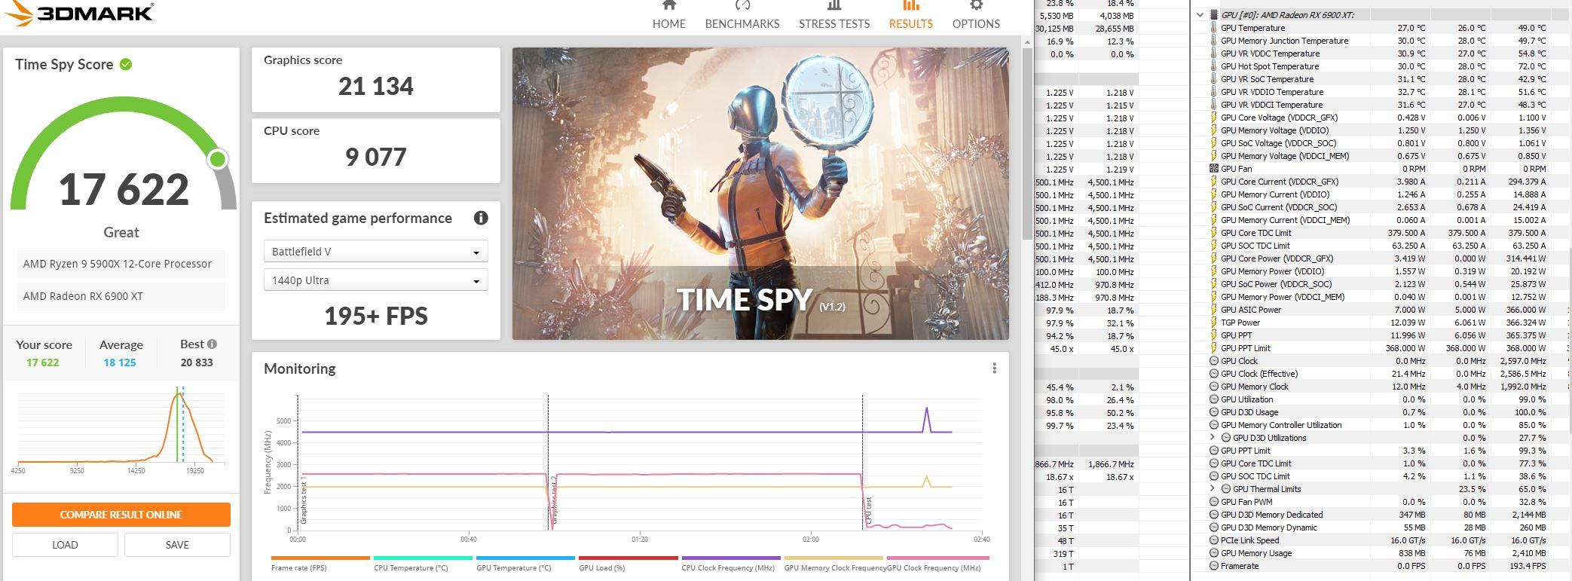Screen dimensions: 1572x581
Task: Click the lightning icon for GPU PPT Limit 368 W
Action: click(x=1213, y=347)
